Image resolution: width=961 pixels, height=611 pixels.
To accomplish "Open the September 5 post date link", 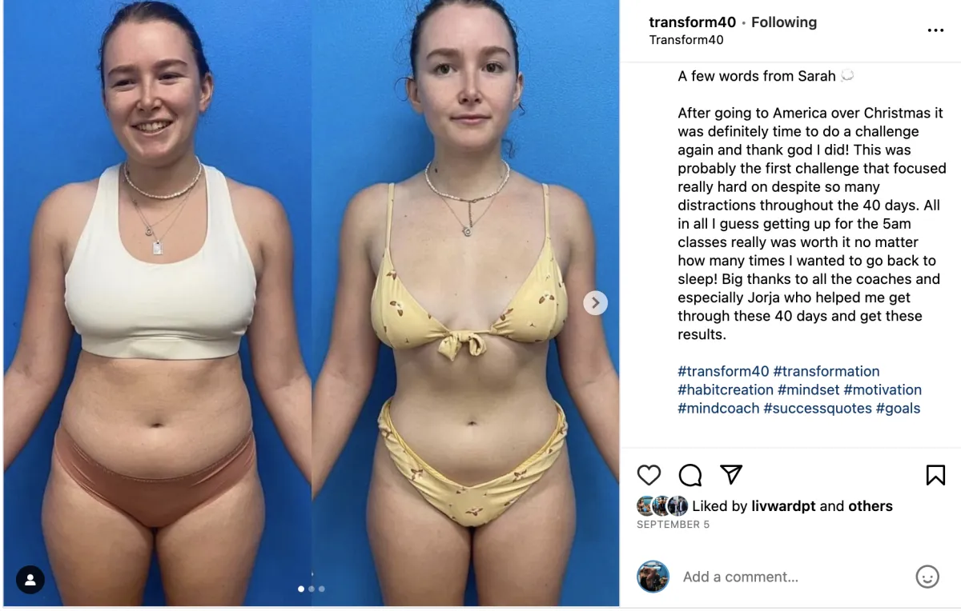I will pyautogui.click(x=673, y=525).
